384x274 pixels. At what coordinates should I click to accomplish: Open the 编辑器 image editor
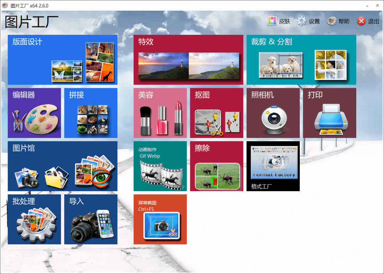[x=34, y=113]
